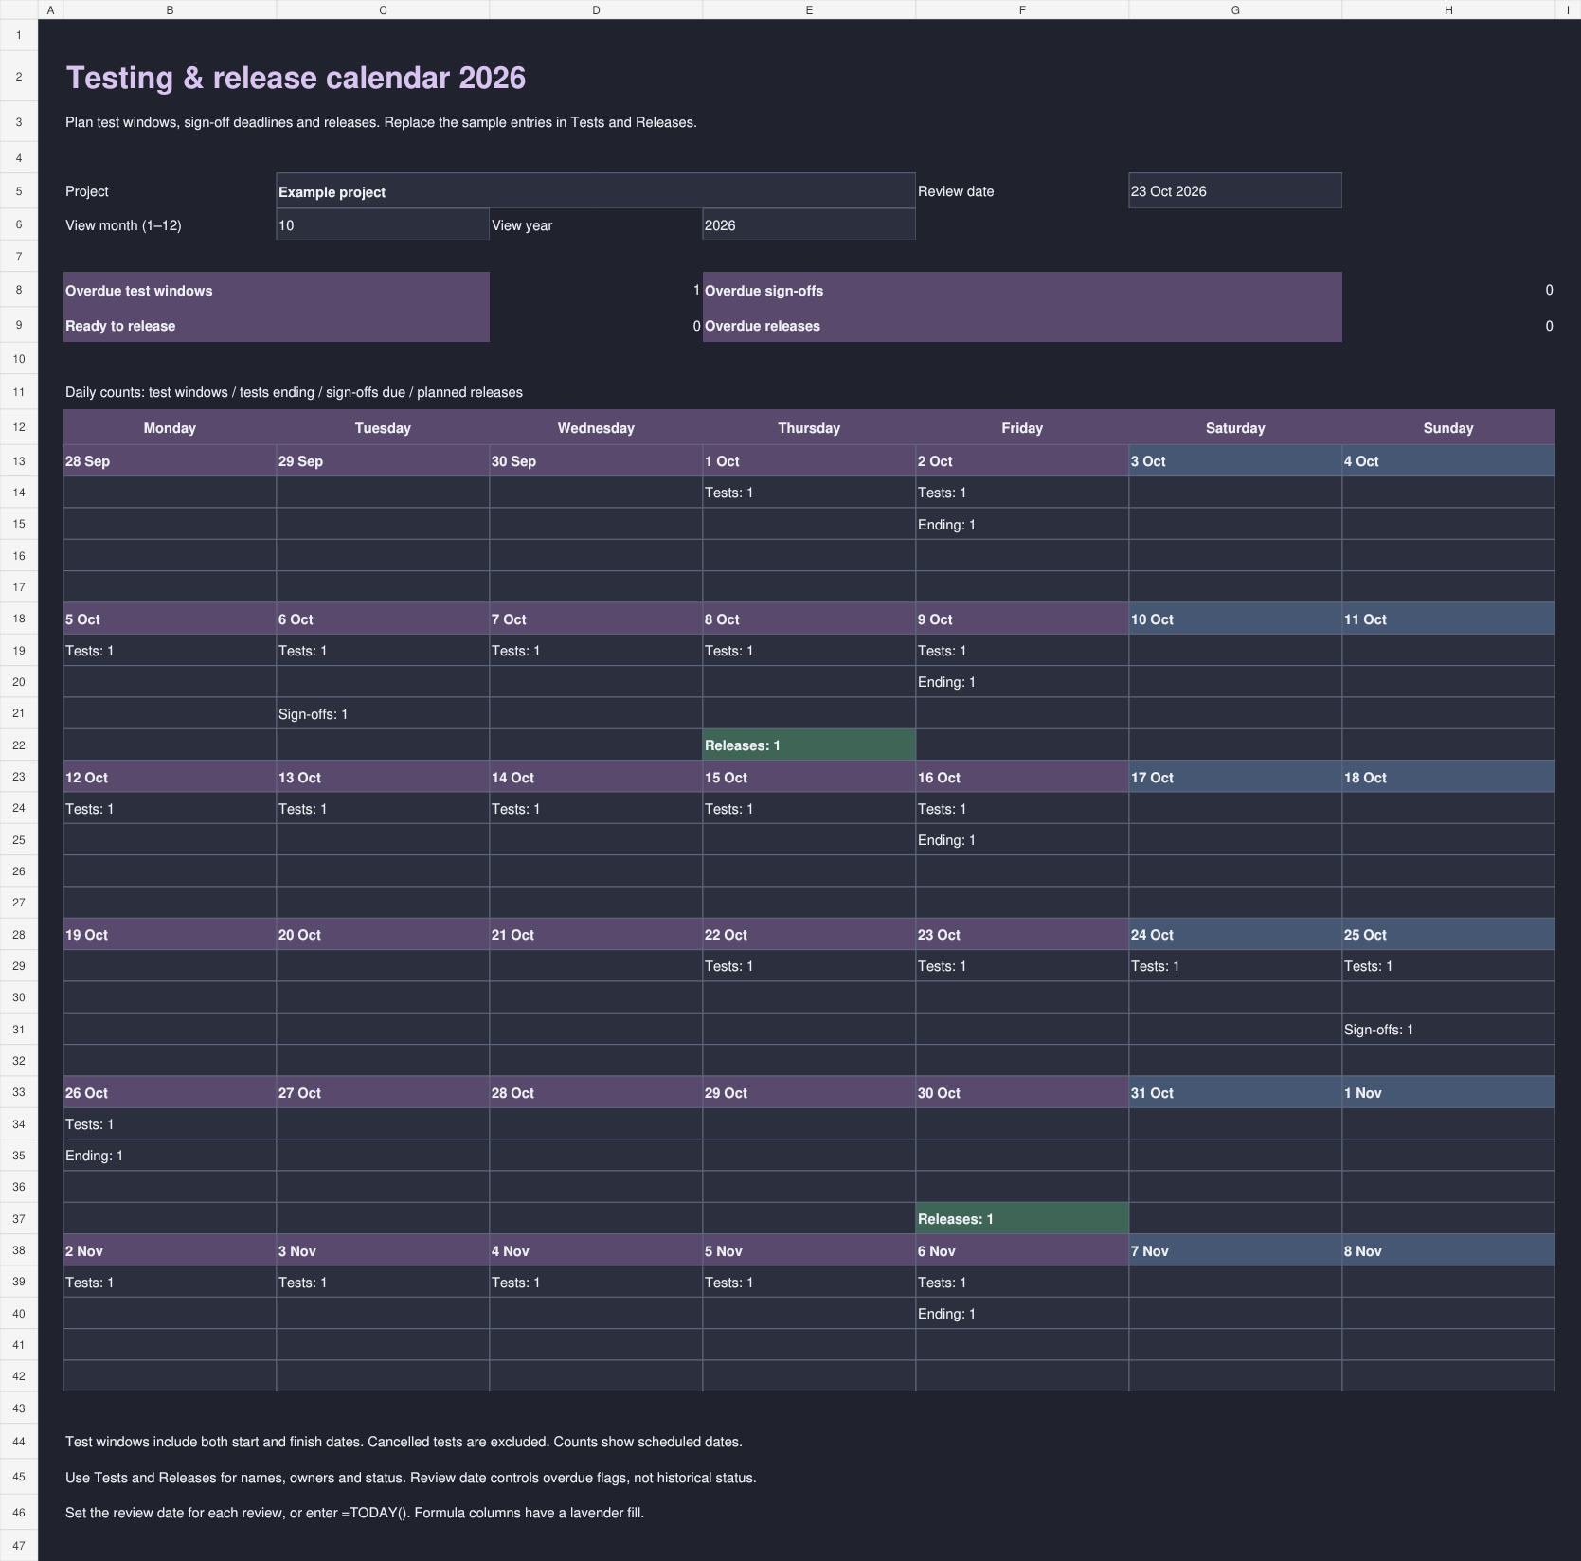Click the Overdue test windows count 1
This screenshot has width=1581, height=1561.
(696, 290)
